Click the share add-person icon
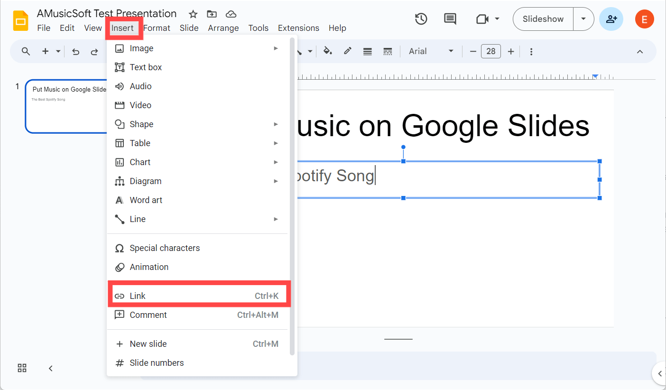 (x=611, y=19)
